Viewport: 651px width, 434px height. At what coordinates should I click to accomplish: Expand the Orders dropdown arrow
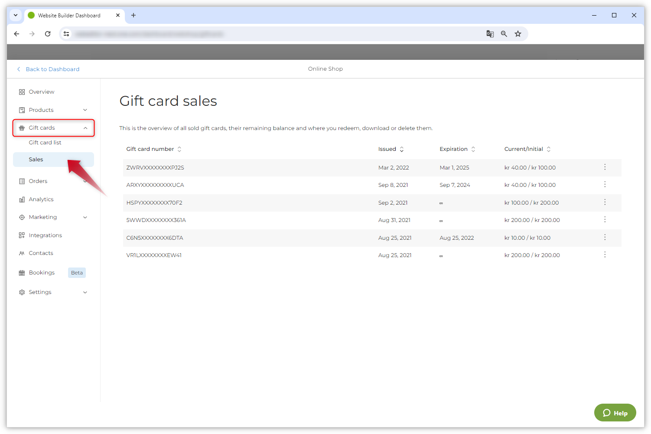[85, 181]
